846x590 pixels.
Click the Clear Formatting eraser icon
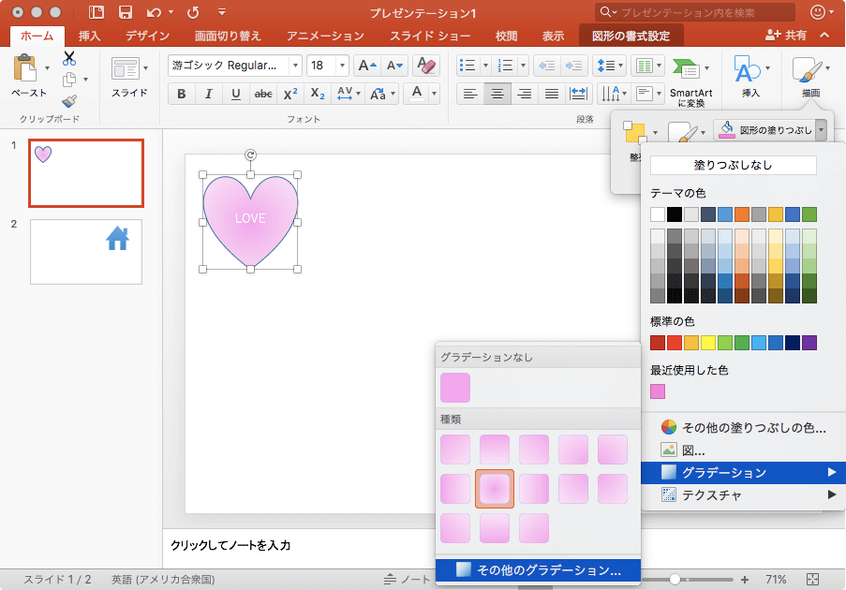tap(425, 66)
